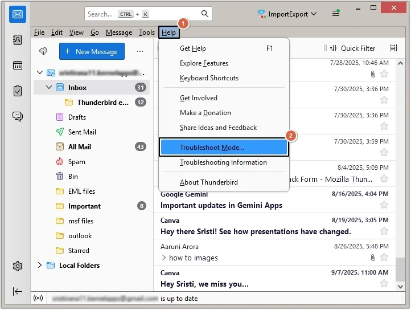
Task: Click the New Message button
Action: (x=92, y=51)
